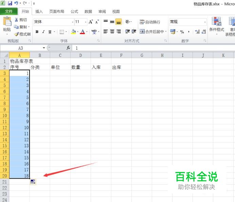Switch to the 页面布局 (Page Layout) tab

(x=57, y=12)
